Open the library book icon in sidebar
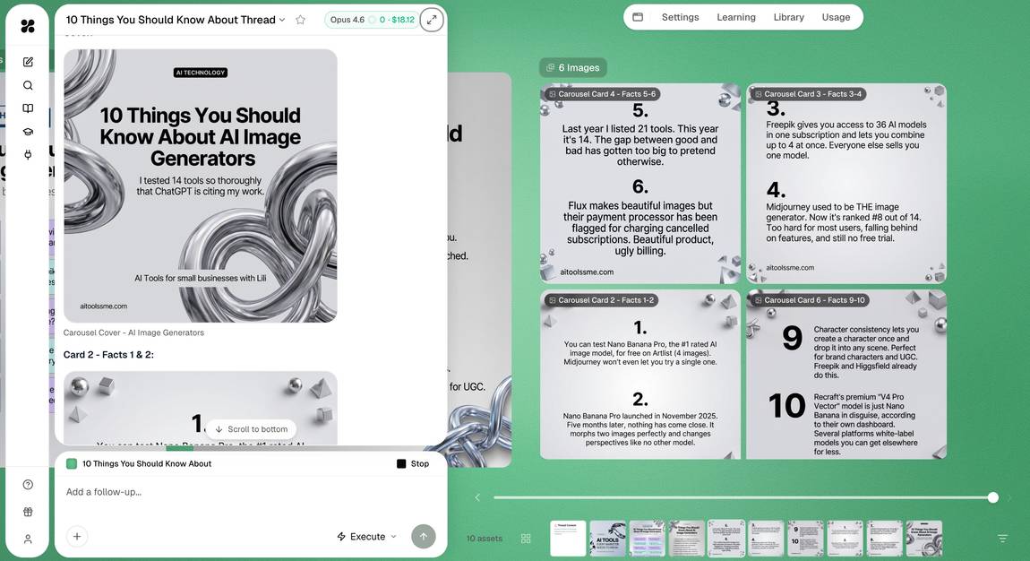This screenshot has height=561, width=1030. tap(28, 108)
